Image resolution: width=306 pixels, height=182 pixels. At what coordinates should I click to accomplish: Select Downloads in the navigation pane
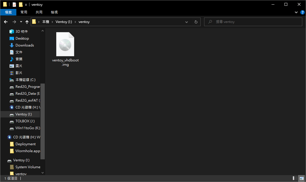pos(24,45)
